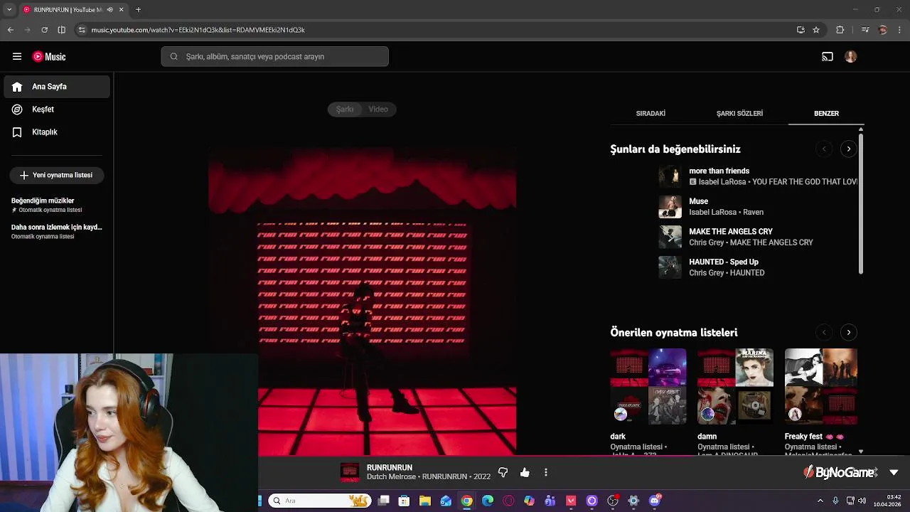The height and width of the screenshot is (512, 910).
Task: Open the damn playlist thumbnail
Action: 735,386
